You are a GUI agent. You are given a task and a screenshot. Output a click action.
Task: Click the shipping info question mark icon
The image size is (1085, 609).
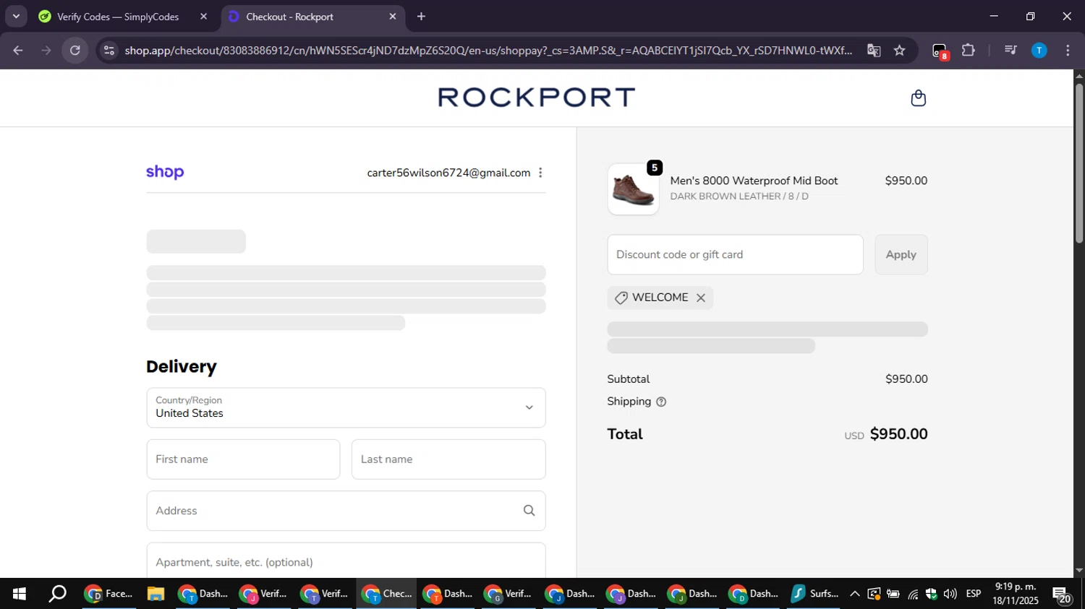pyautogui.click(x=661, y=402)
